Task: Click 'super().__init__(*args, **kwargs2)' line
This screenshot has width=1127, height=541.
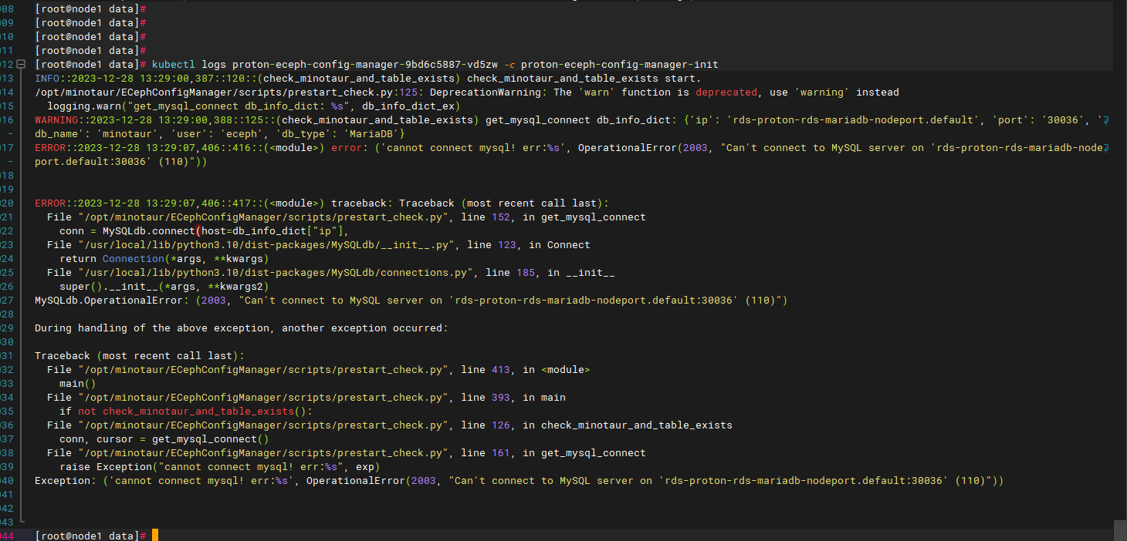Action: 164,287
